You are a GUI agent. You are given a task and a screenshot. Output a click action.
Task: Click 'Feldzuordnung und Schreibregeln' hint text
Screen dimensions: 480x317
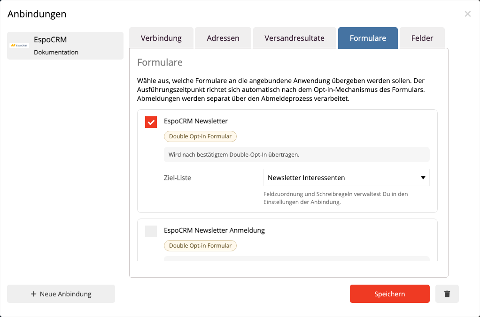(335, 198)
